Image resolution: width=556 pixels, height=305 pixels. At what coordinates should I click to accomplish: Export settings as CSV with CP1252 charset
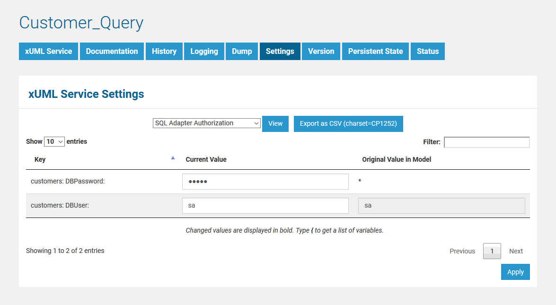click(x=348, y=123)
